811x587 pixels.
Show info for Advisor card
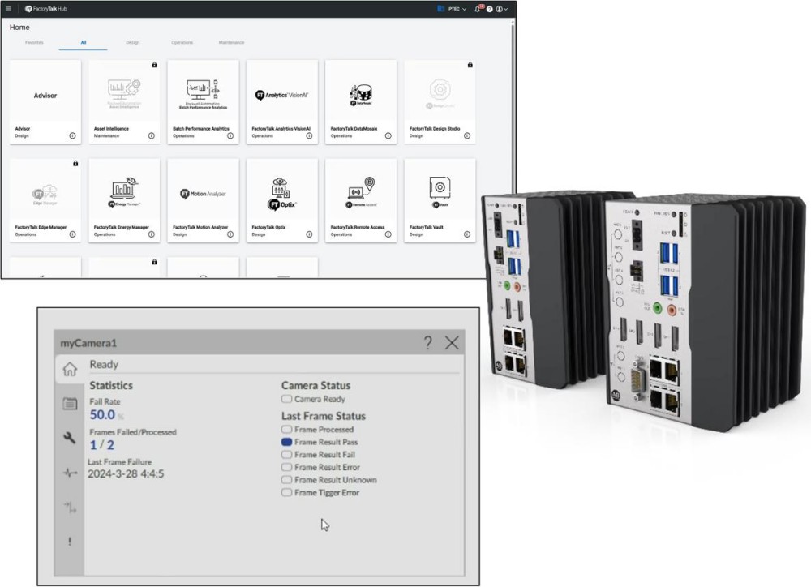coord(72,136)
